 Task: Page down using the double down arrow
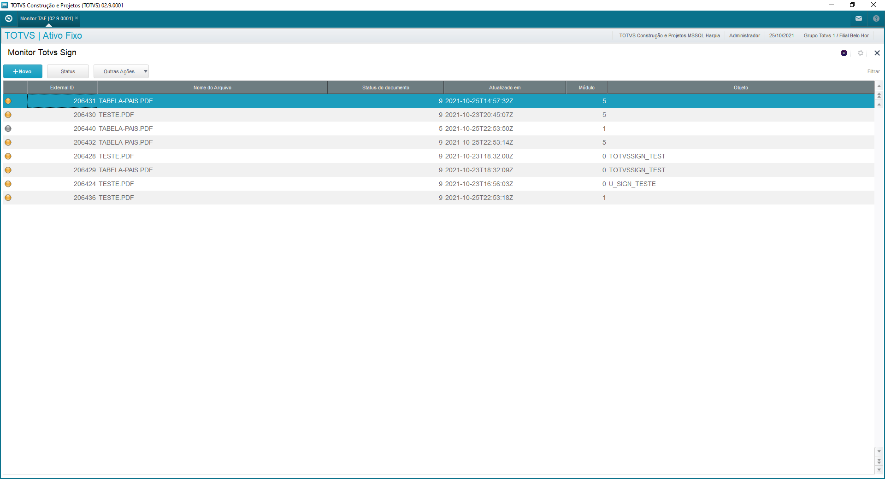(x=879, y=461)
